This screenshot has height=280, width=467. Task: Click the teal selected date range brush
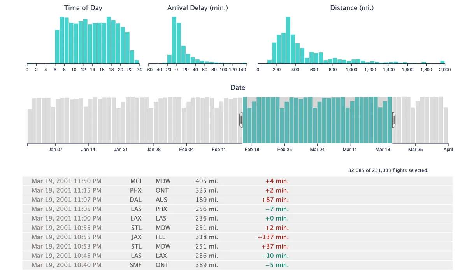click(x=317, y=120)
